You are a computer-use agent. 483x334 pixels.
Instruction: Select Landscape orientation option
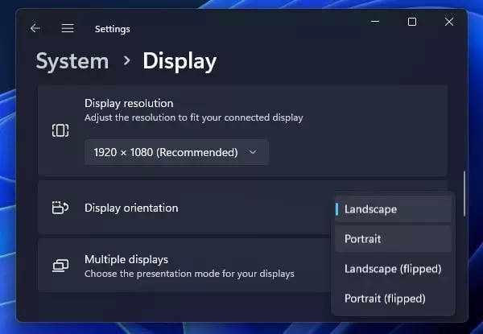coord(393,209)
